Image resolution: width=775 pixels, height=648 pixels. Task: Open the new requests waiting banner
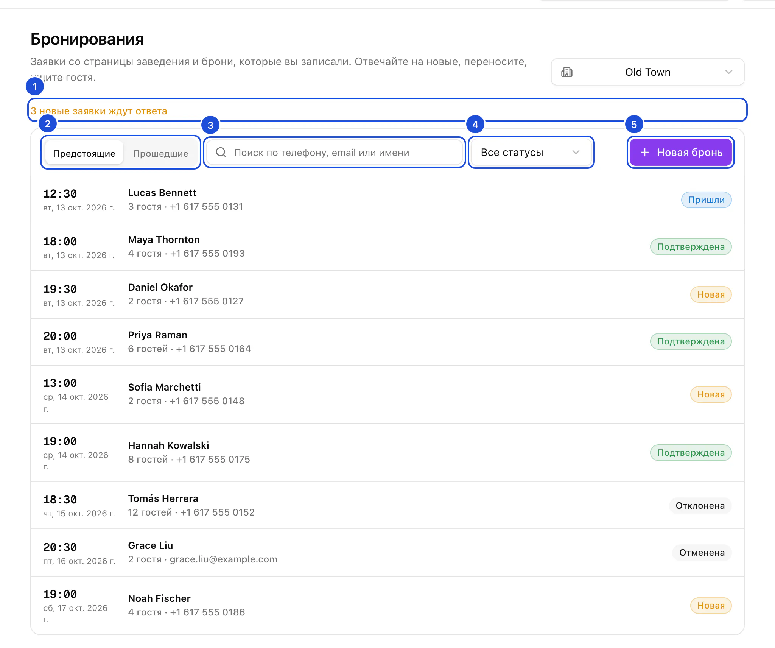point(387,110)
